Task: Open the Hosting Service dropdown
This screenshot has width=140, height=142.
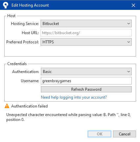Action: coord(86,24)
